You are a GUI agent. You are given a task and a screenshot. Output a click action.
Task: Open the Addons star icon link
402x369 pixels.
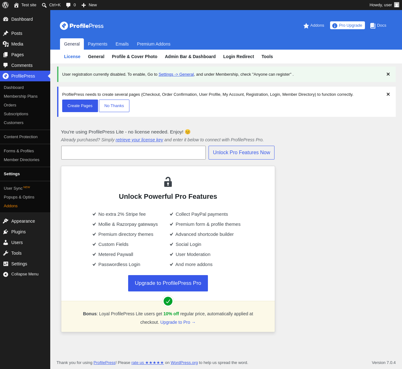click(x=306, y=26)
